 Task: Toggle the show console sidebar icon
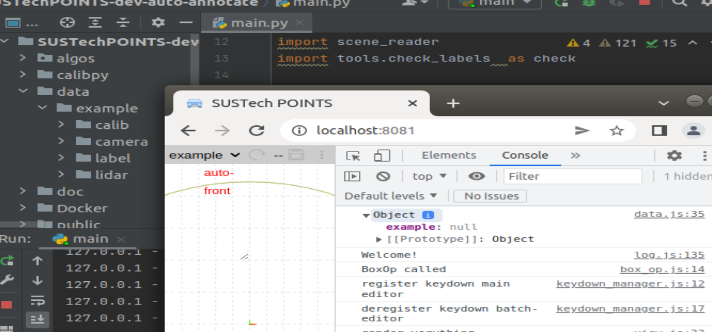tap(351, 176)
